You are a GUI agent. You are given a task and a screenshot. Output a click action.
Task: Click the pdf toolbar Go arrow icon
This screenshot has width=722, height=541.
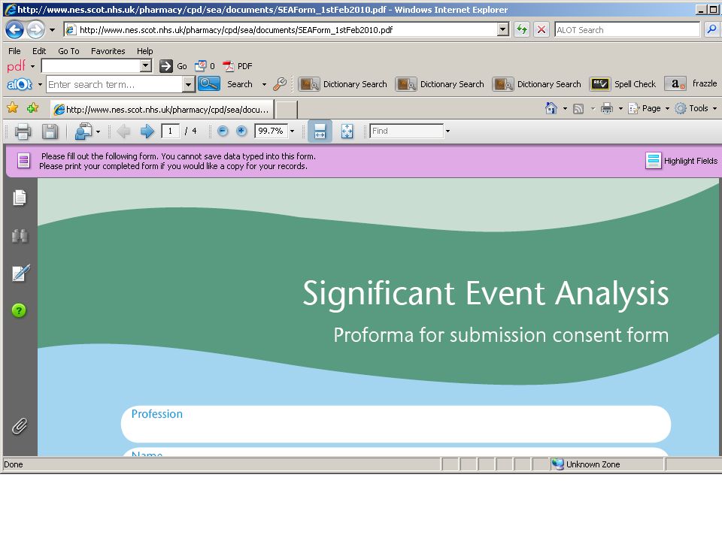tap(165, 66)
